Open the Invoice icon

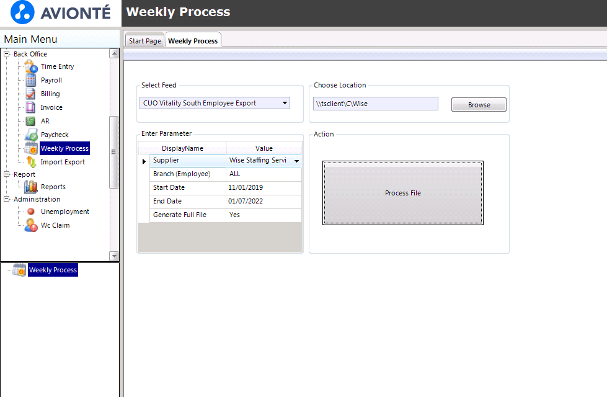[30, 107]
